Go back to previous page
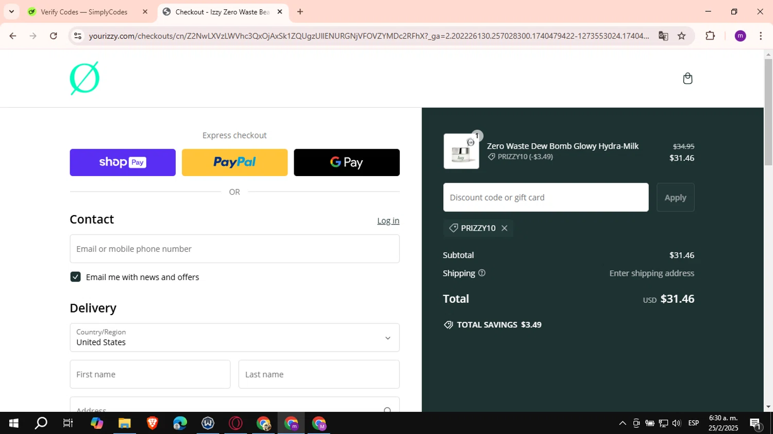The height and width of the screenshot is (434, 773). point(13,36)
